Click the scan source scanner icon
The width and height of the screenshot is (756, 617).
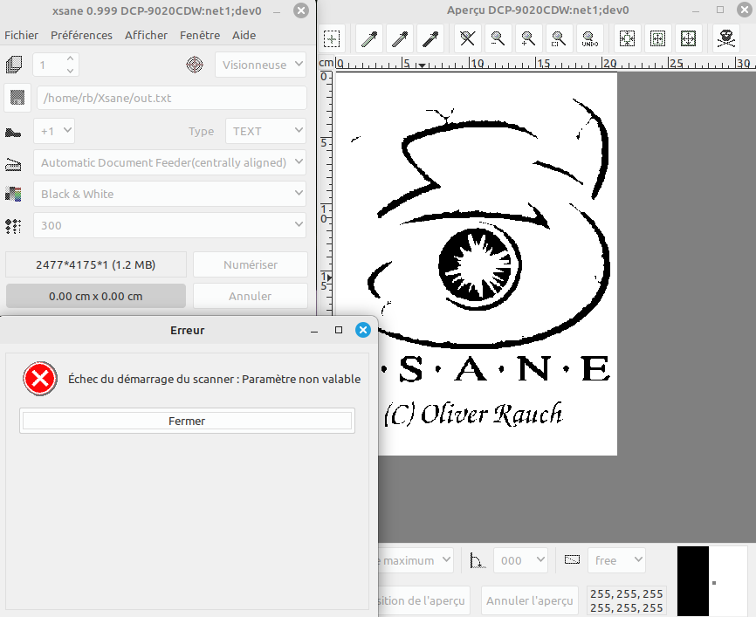tap(13, 164)
